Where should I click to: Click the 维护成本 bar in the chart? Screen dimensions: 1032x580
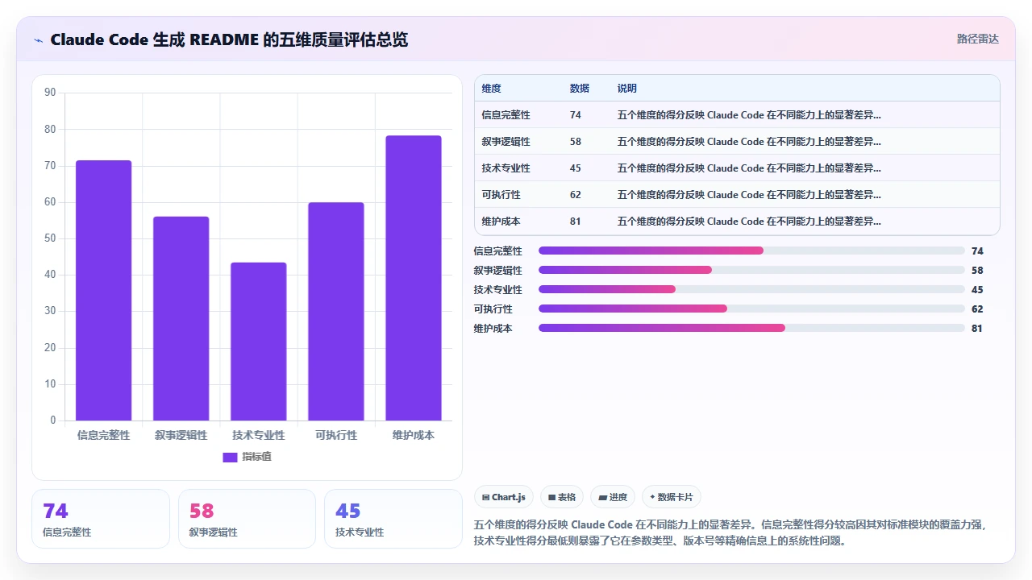pyautogui.click(x=413, y=278)
